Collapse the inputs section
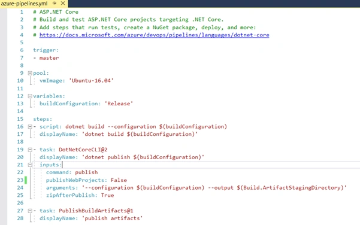Screen dimensions: 360x225 click(x=30, y=165)
